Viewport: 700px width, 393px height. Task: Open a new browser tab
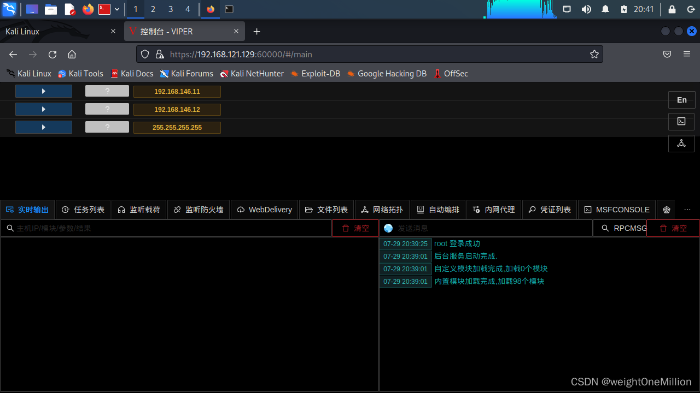(257, 32)
